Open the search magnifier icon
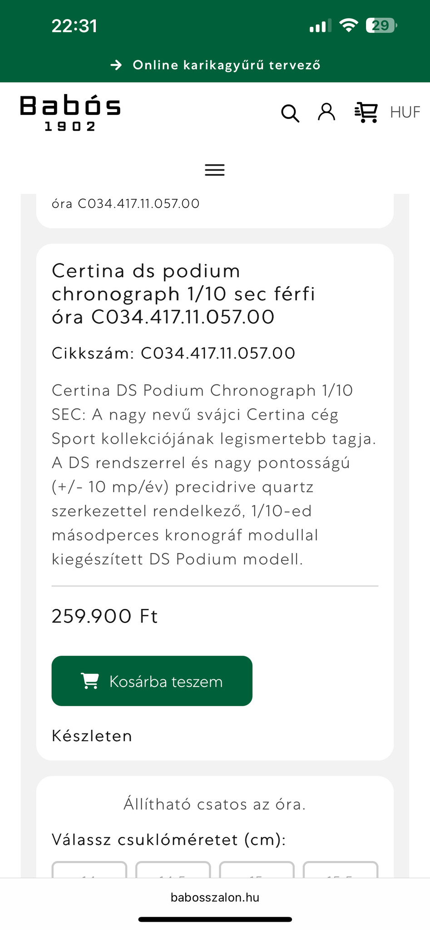This screenshot has height=930, width=430. point(290,113)
